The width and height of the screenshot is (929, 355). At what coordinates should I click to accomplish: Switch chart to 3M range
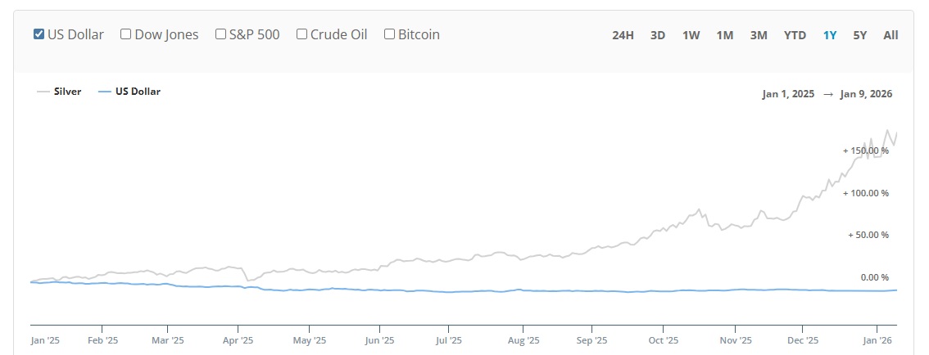click(x=758, y=35)
